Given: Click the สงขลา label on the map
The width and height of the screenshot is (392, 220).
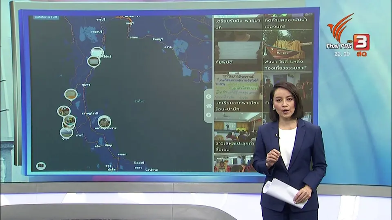Looking at the screenshot, I should pos(122,155).
